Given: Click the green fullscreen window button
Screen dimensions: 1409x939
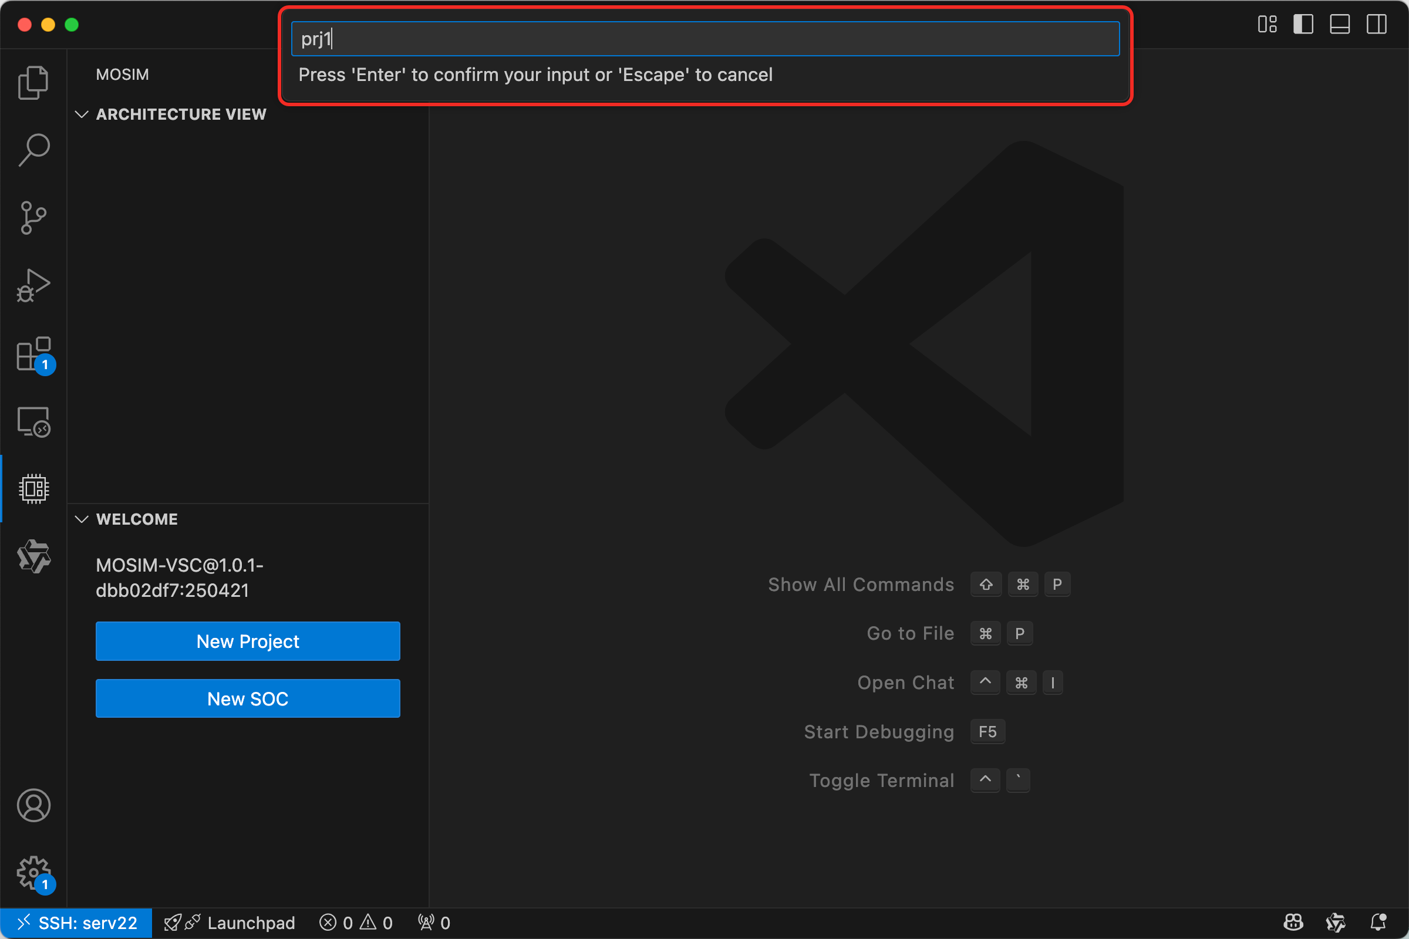Looking at the screenshot, I should pos(72,25).
